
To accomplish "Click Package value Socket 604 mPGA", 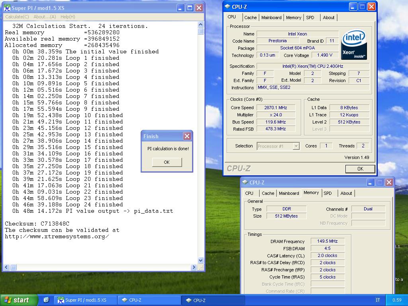I will point(297,48).
